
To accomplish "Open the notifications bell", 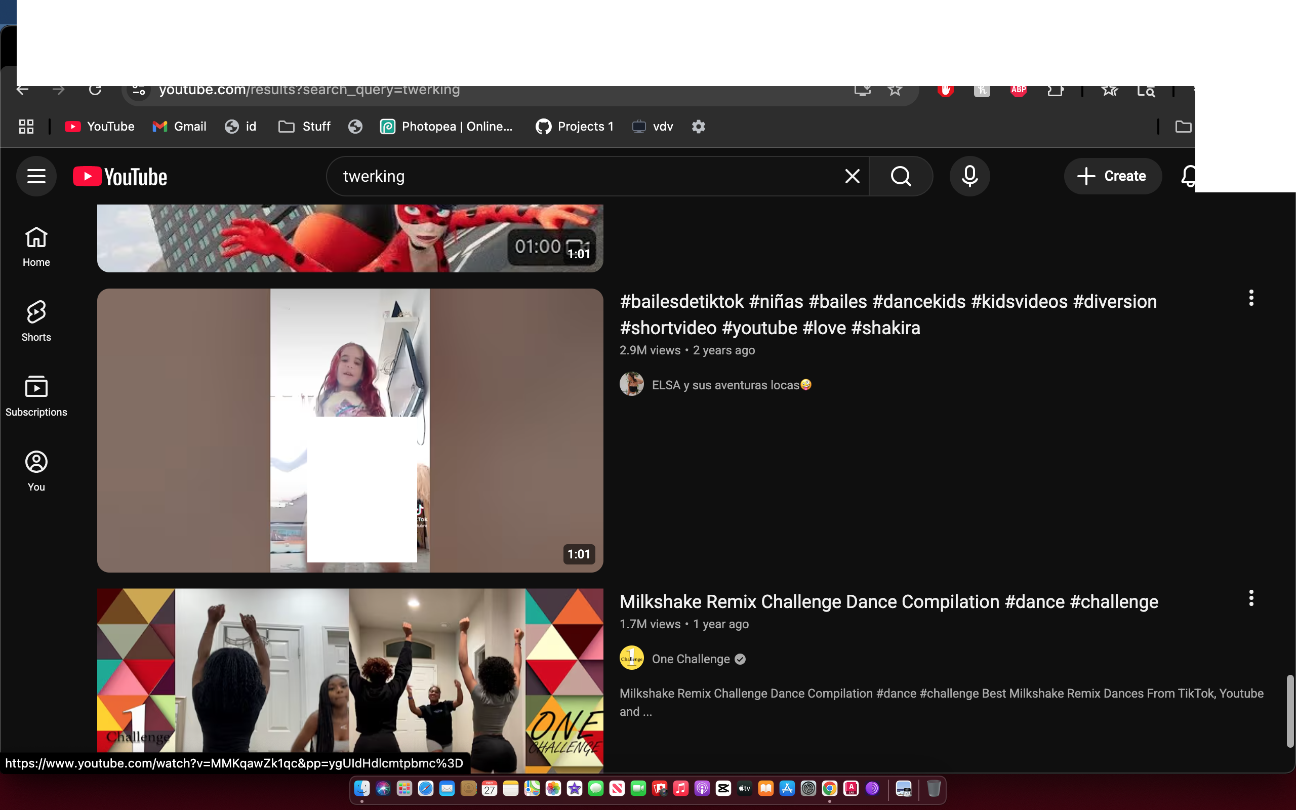I will tap(1188, 176).
